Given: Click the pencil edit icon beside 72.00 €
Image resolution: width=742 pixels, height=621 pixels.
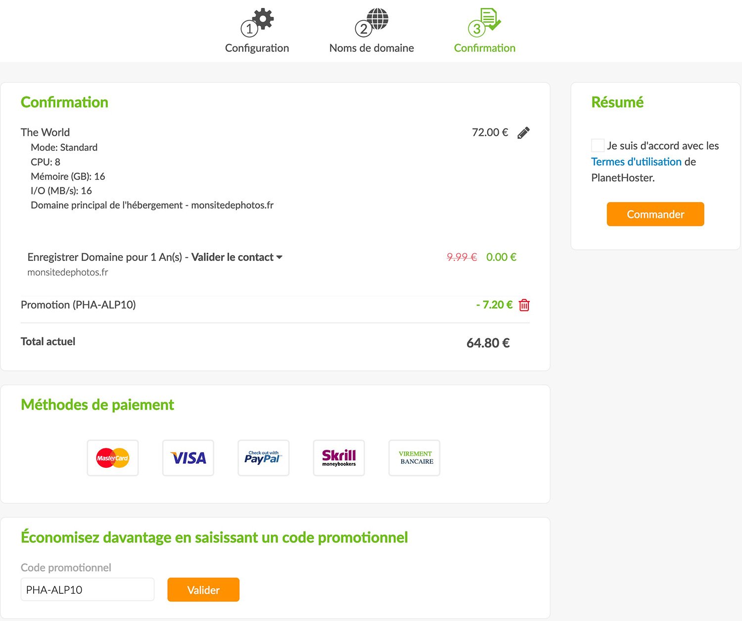Looking at the screenshot, I should pos(523,133).
